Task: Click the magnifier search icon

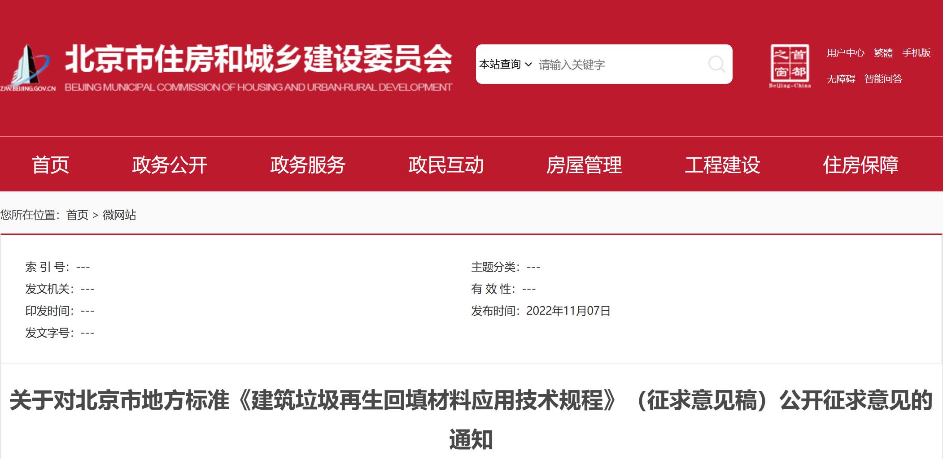Action: [x=716, y=64]
